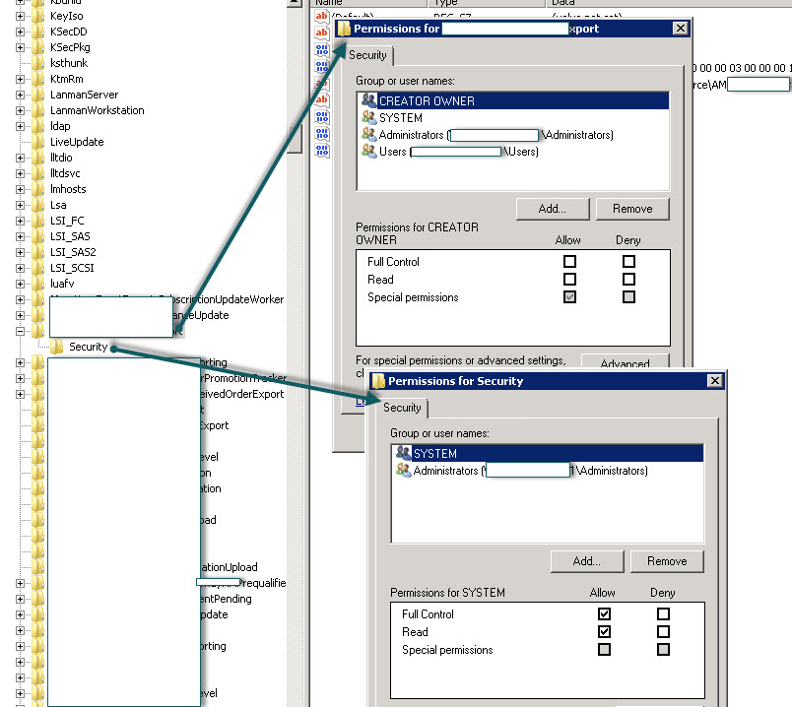Click SYSTEM user icon in upper dialog
This screenshot has height=707, width=792.
[x=368, y=117]
